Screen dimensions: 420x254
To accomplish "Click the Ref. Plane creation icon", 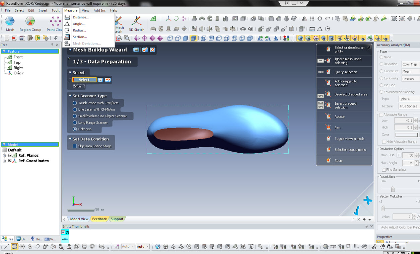I will pos(153,19).
